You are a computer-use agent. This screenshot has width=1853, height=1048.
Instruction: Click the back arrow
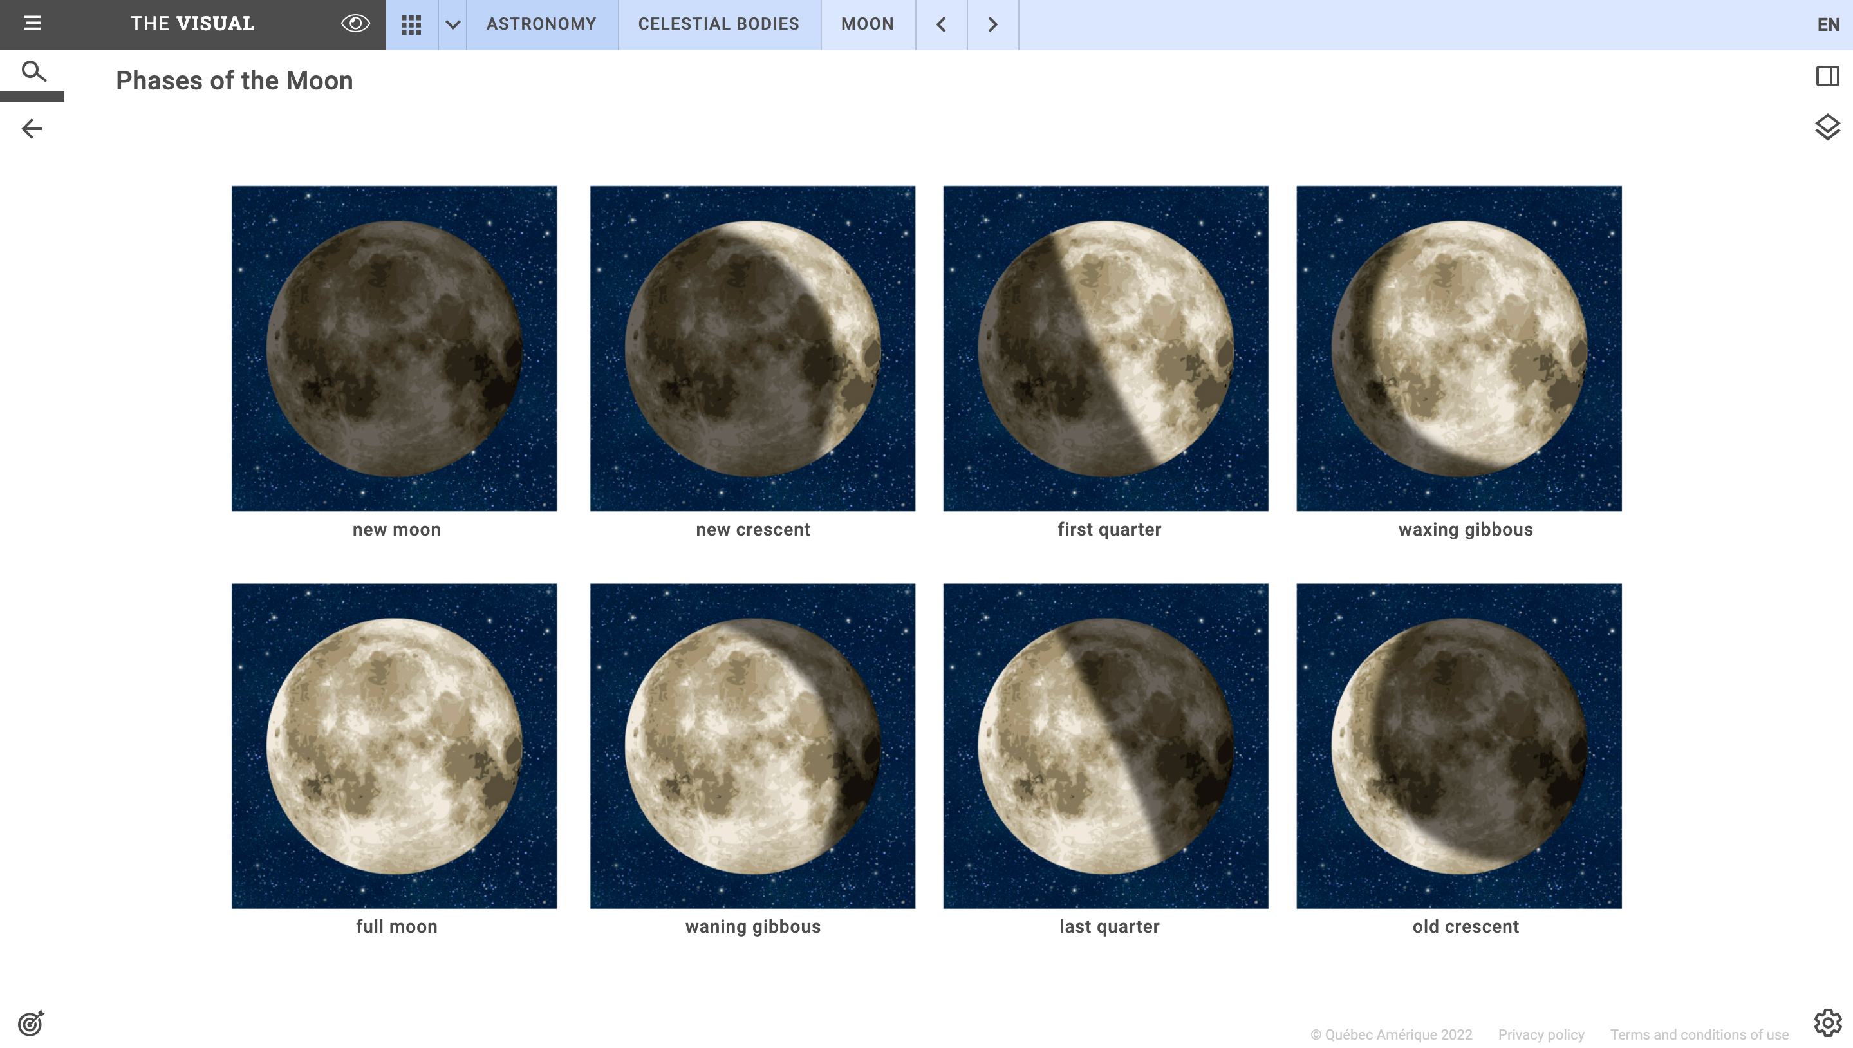pyautogui.click(x=32, y=129)
